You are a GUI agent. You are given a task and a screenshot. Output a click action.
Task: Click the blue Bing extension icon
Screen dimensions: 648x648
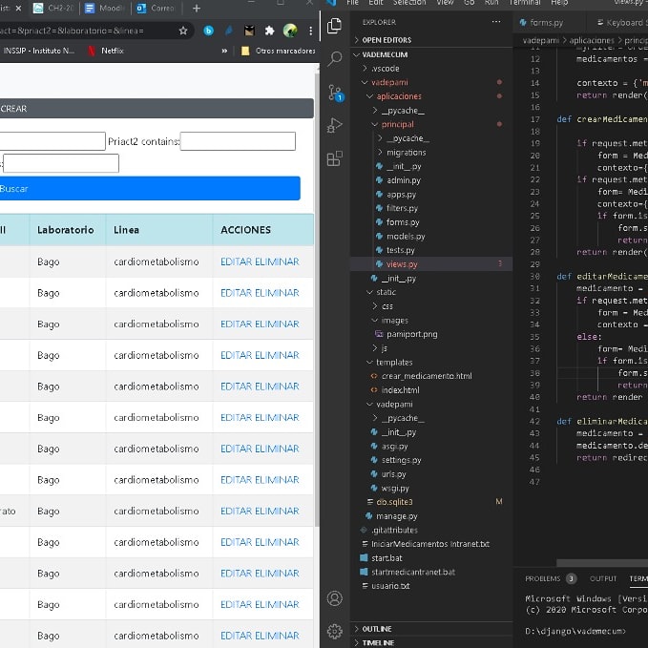pyautogui.click(x=209, y=31)
